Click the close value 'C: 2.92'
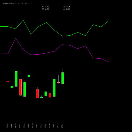This screenshot has width=132, height=132. coord(46,7)
